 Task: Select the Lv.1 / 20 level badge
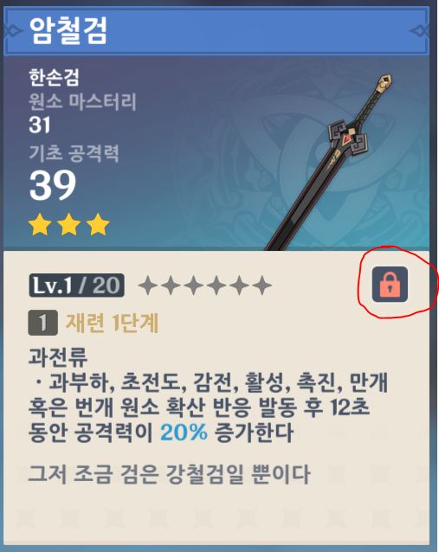(x=76, y=286)
